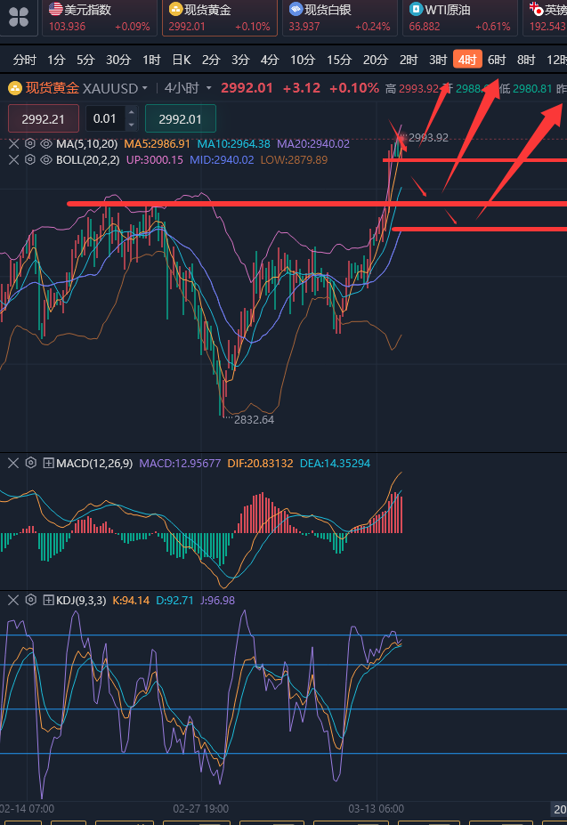Switch to the 1分 timeframe tab
The width and height of the screenshot is (567, 825).
coord(56,60)
